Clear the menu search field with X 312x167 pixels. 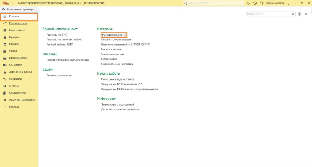[x=293, y=14]
